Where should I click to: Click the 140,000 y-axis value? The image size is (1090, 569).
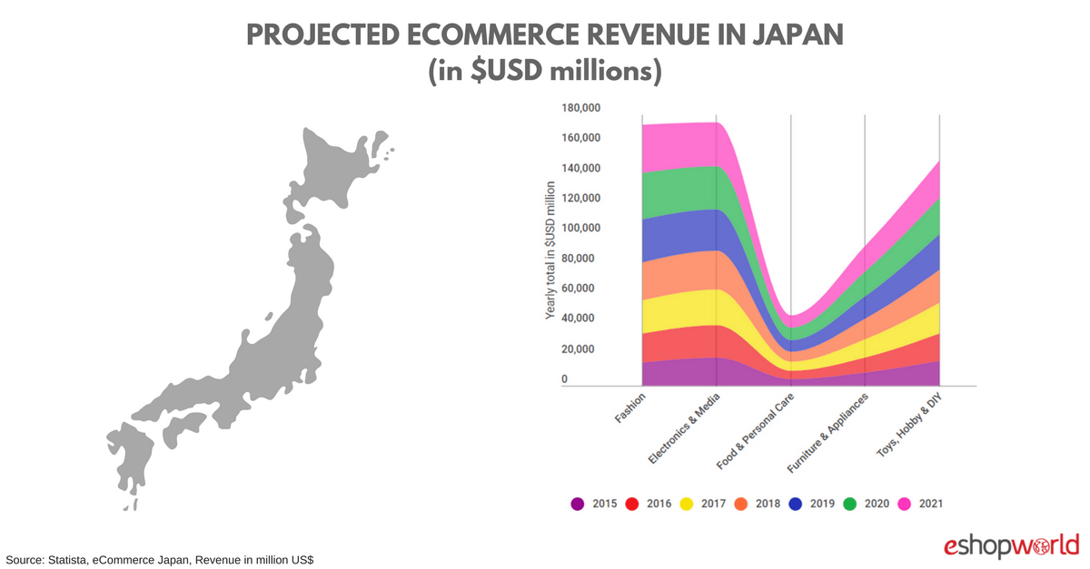[580, 168]
